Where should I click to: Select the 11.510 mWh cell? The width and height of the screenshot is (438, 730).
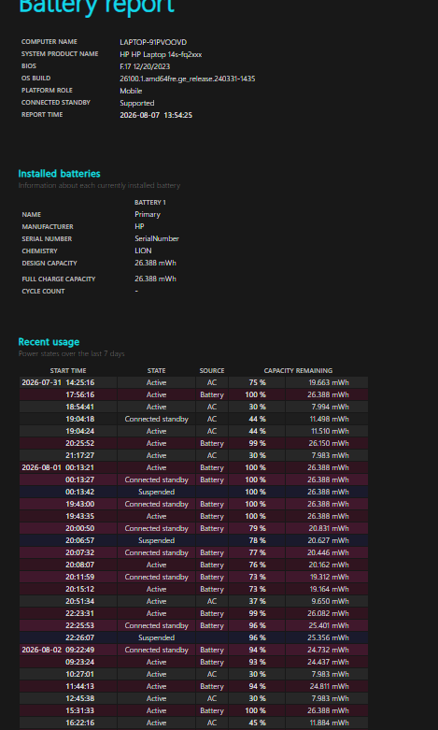(329, 431)
